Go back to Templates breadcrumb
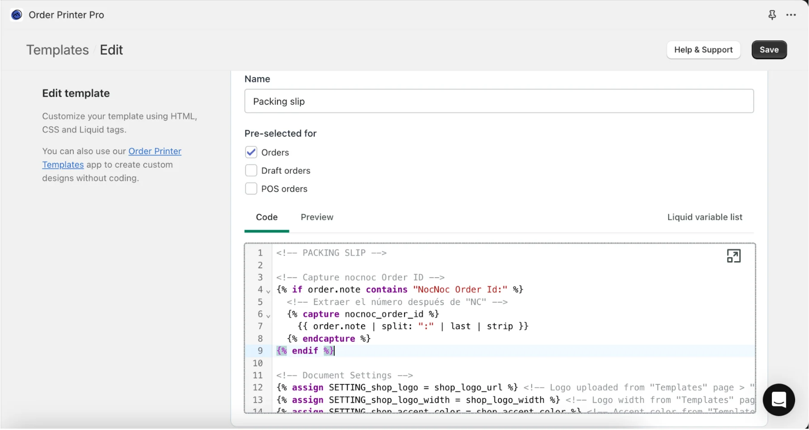The width and height of the screenshot is (809, 430). pyautogui.click(x=57, y=50)
